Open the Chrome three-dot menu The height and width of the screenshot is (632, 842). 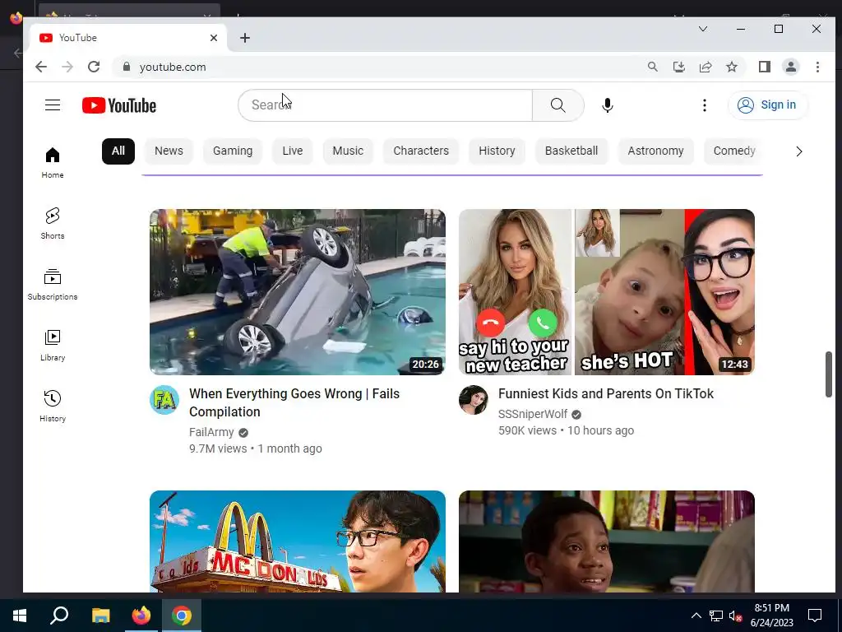[817, 67]
